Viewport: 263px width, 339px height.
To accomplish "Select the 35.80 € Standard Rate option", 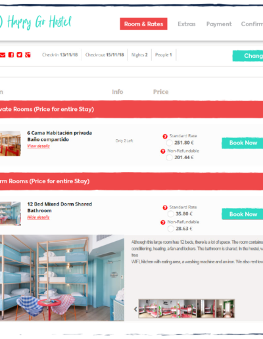I will click(x=170, y=214).
